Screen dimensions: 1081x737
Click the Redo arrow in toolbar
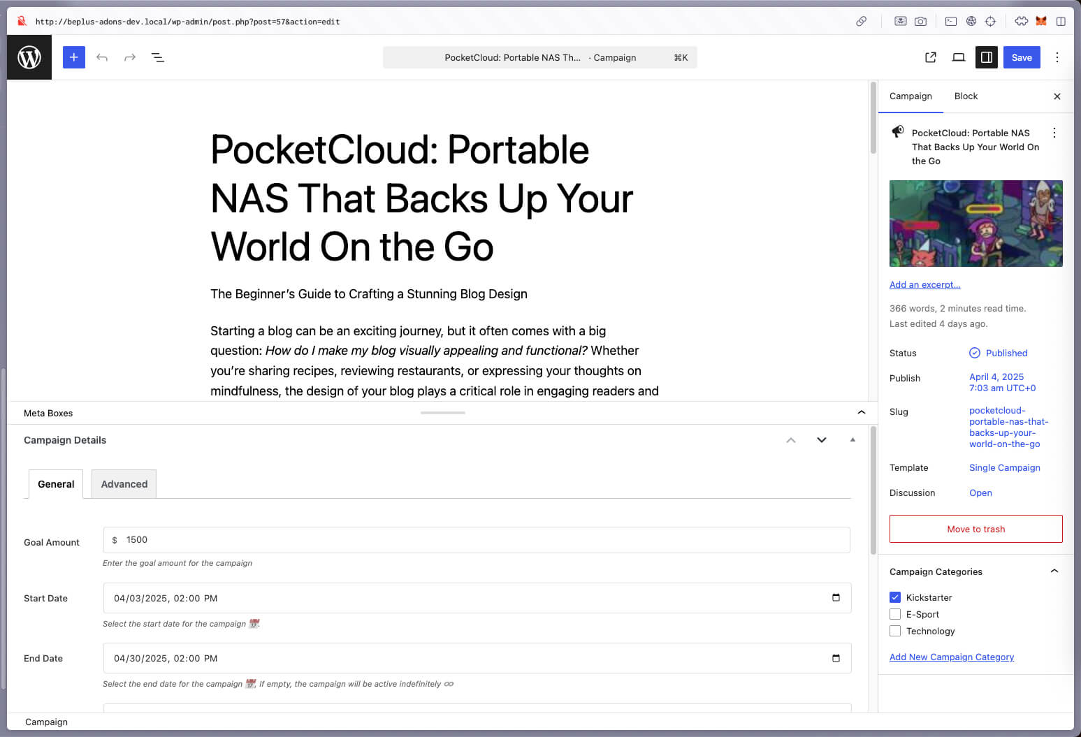pos(130,57)
